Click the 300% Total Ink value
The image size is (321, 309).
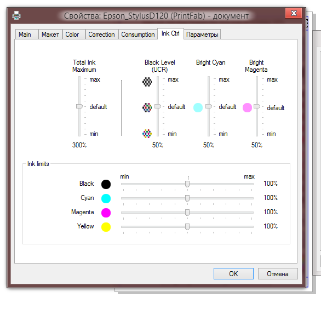[79, 145]
